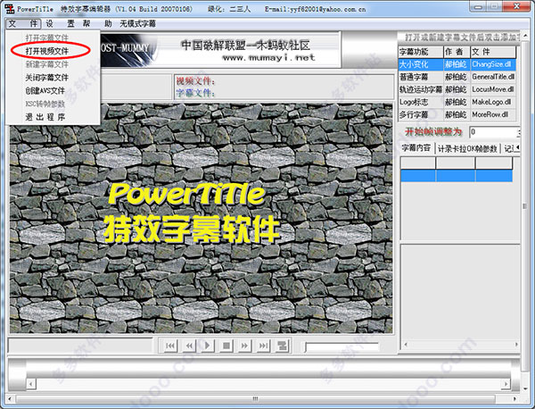
Task: Select the Logo标志 effect row
Action: point(457,102)
